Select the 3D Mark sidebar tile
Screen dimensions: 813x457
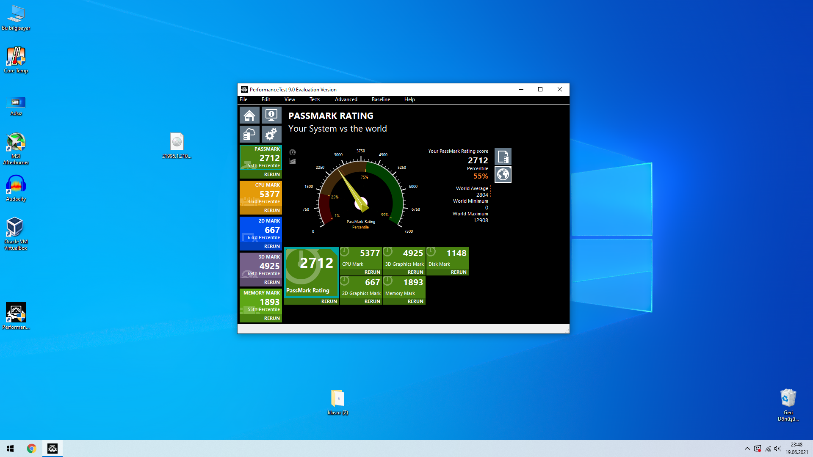(261, 265)
